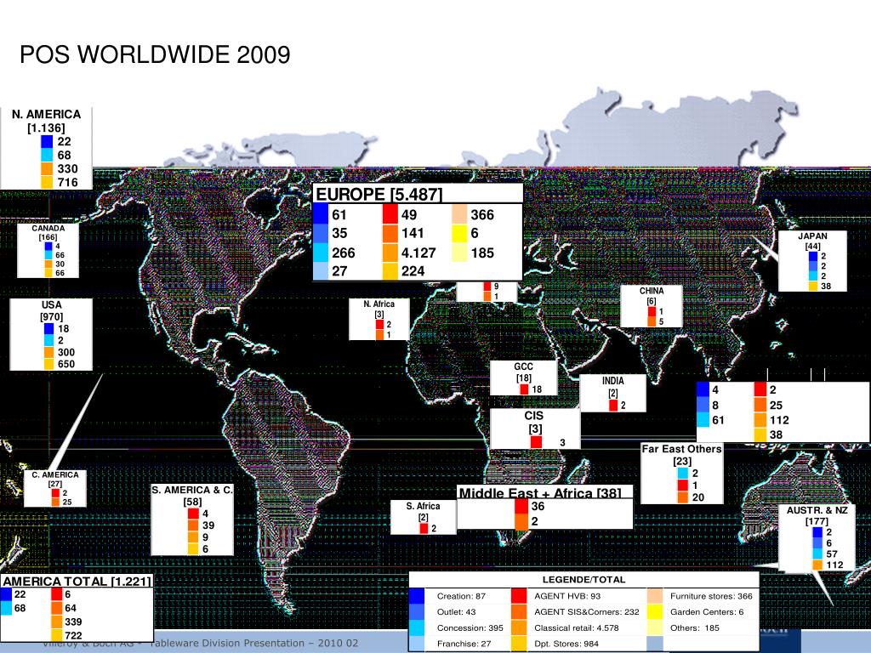871x653 pixels.
Task: Click the cyan swatch beside Concession in legend
Action: pos(417,627)
